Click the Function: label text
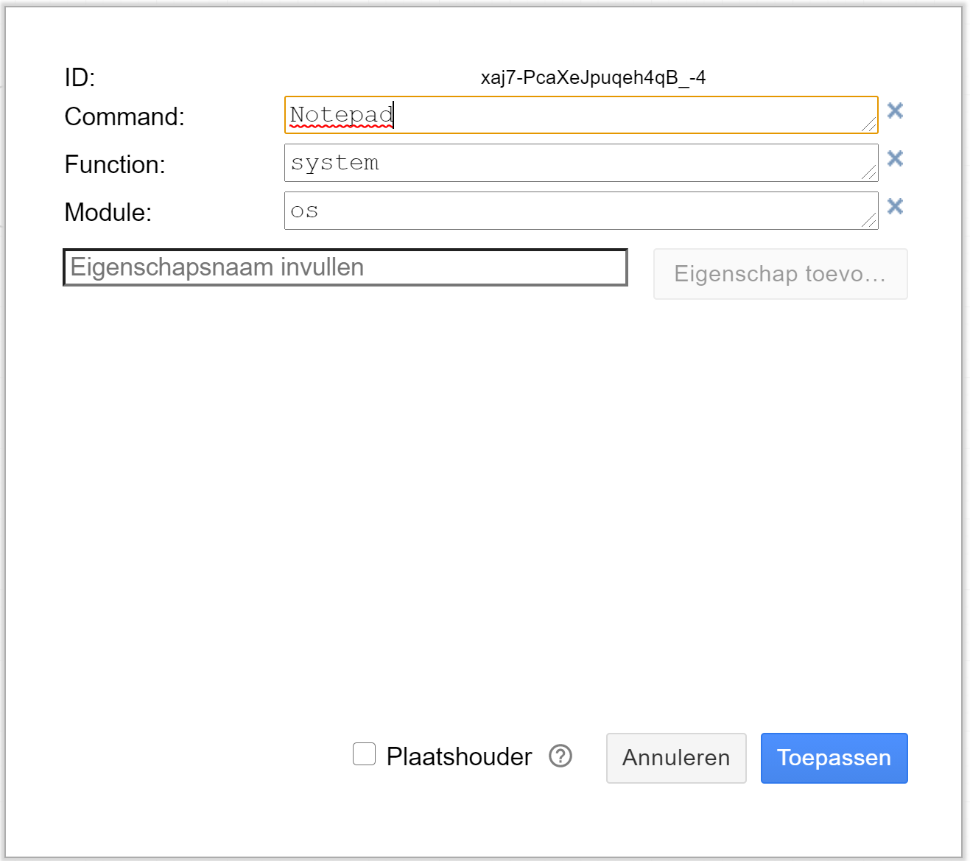The height and width of the screenshot is (861, 970). [115, 164]
